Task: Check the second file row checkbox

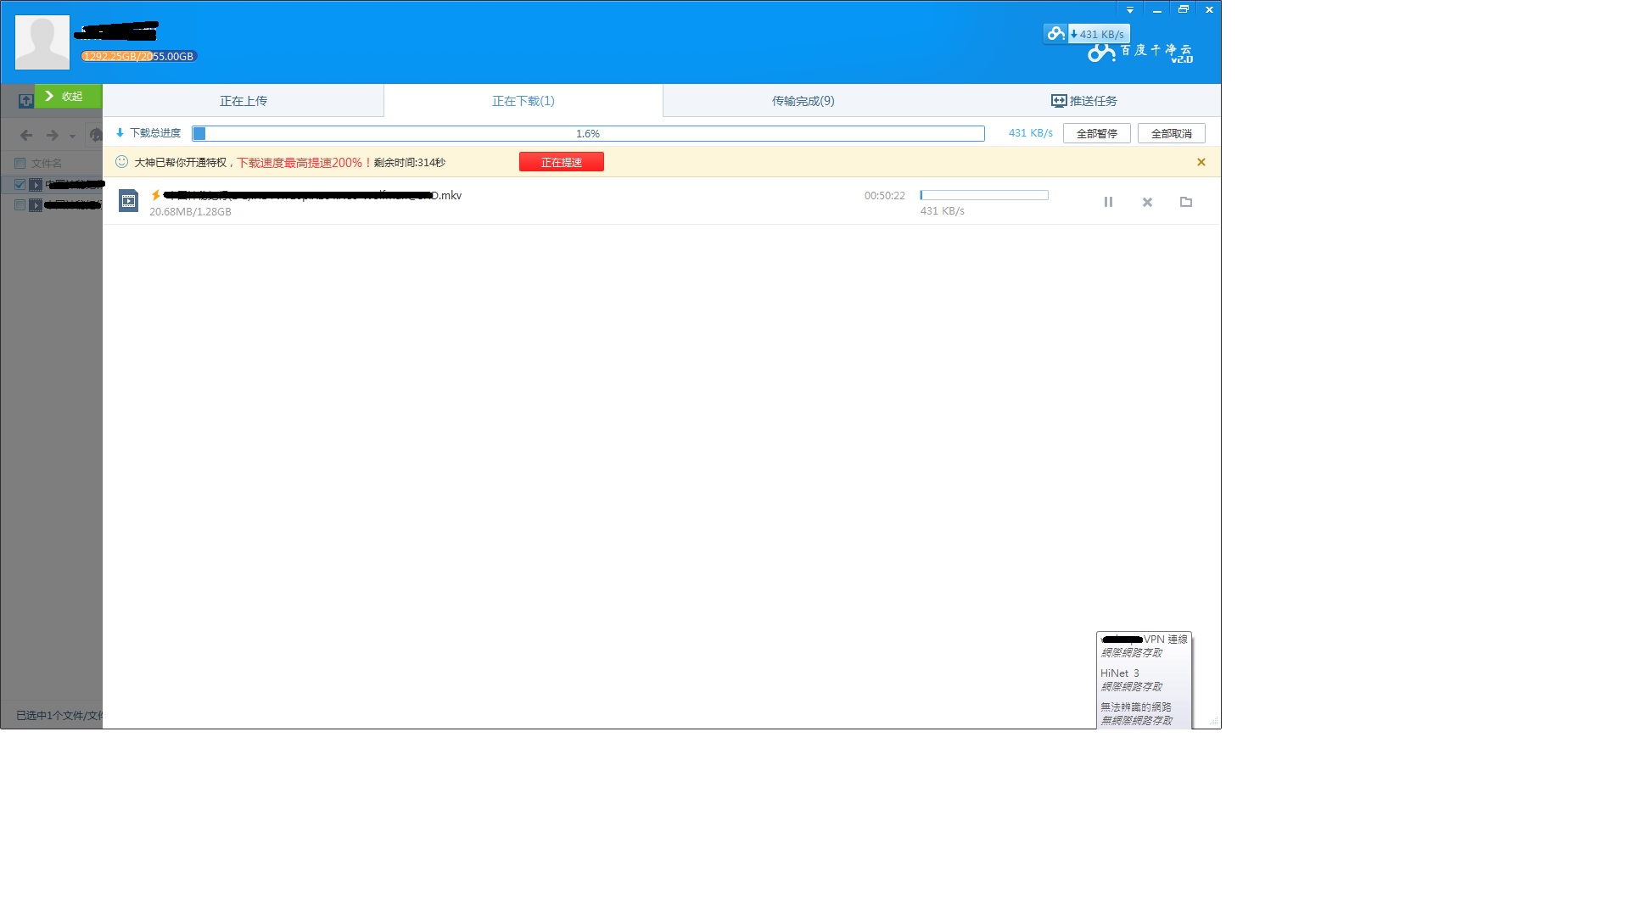Action: 20,204
